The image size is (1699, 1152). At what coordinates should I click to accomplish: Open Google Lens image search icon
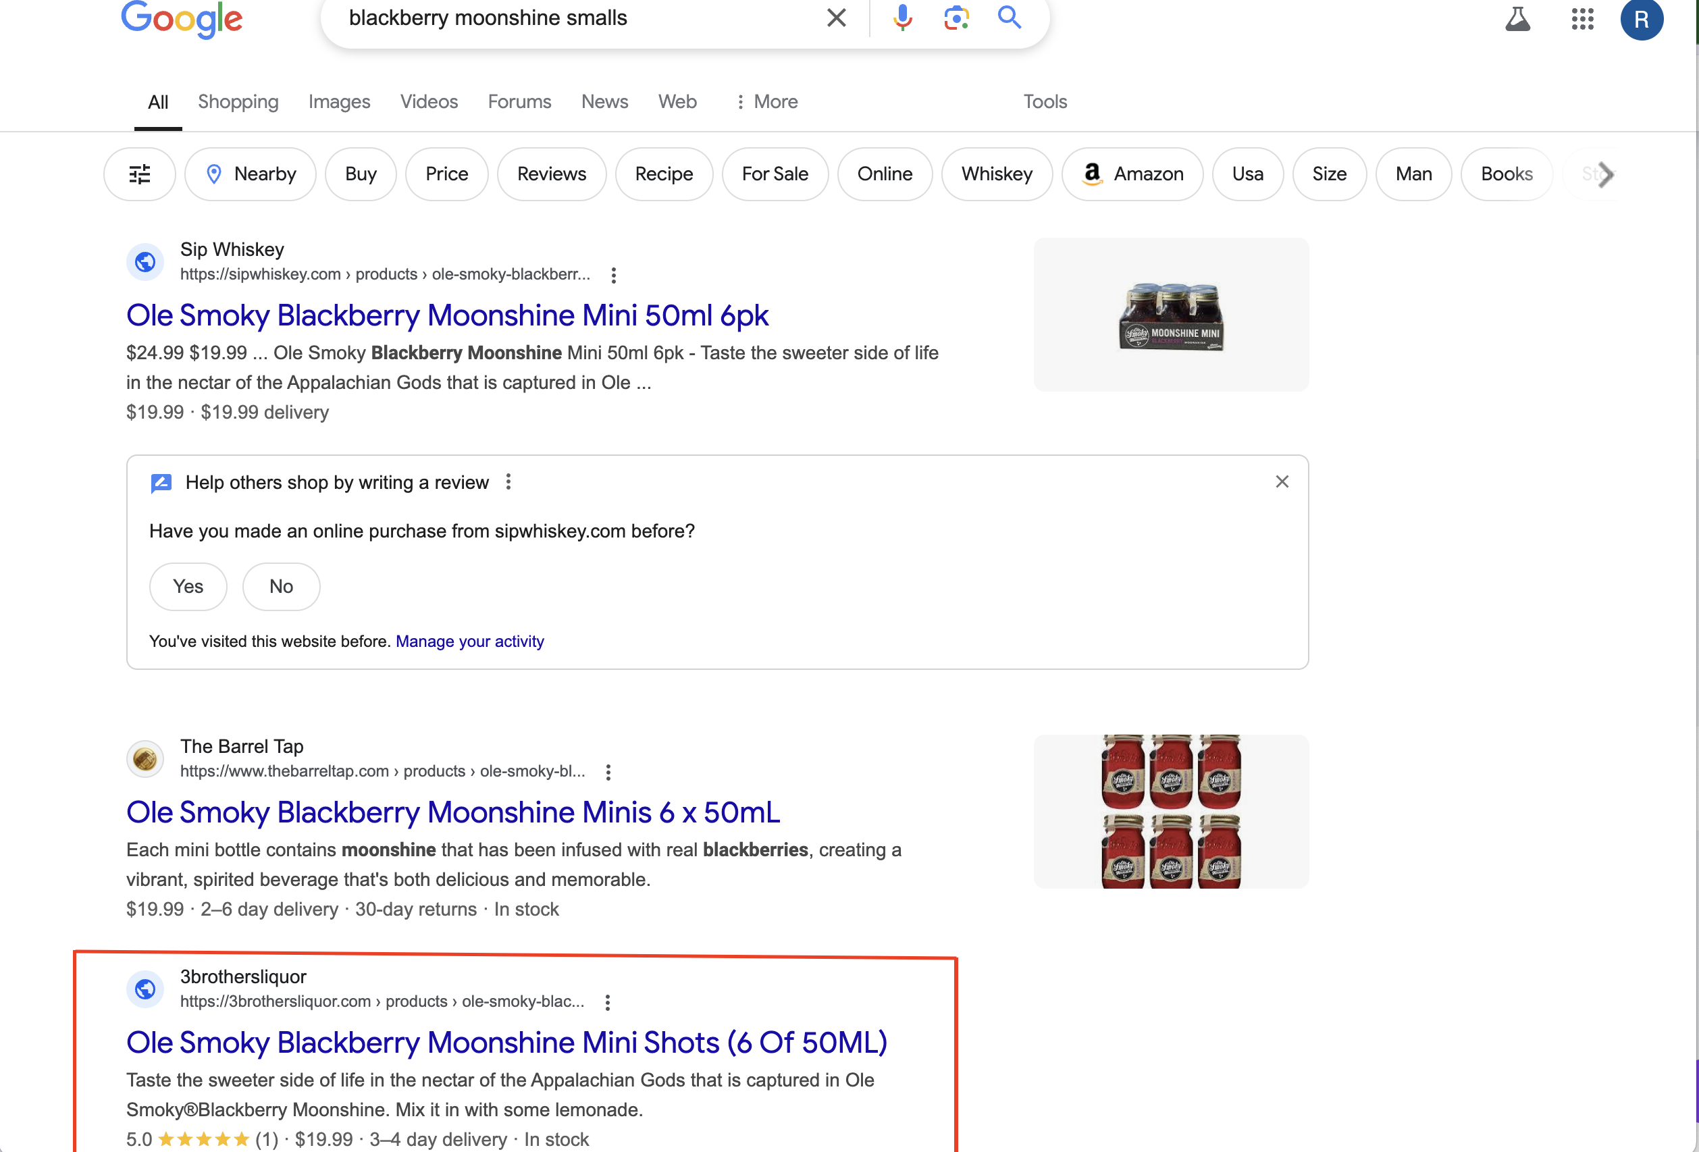coord(956,17)
